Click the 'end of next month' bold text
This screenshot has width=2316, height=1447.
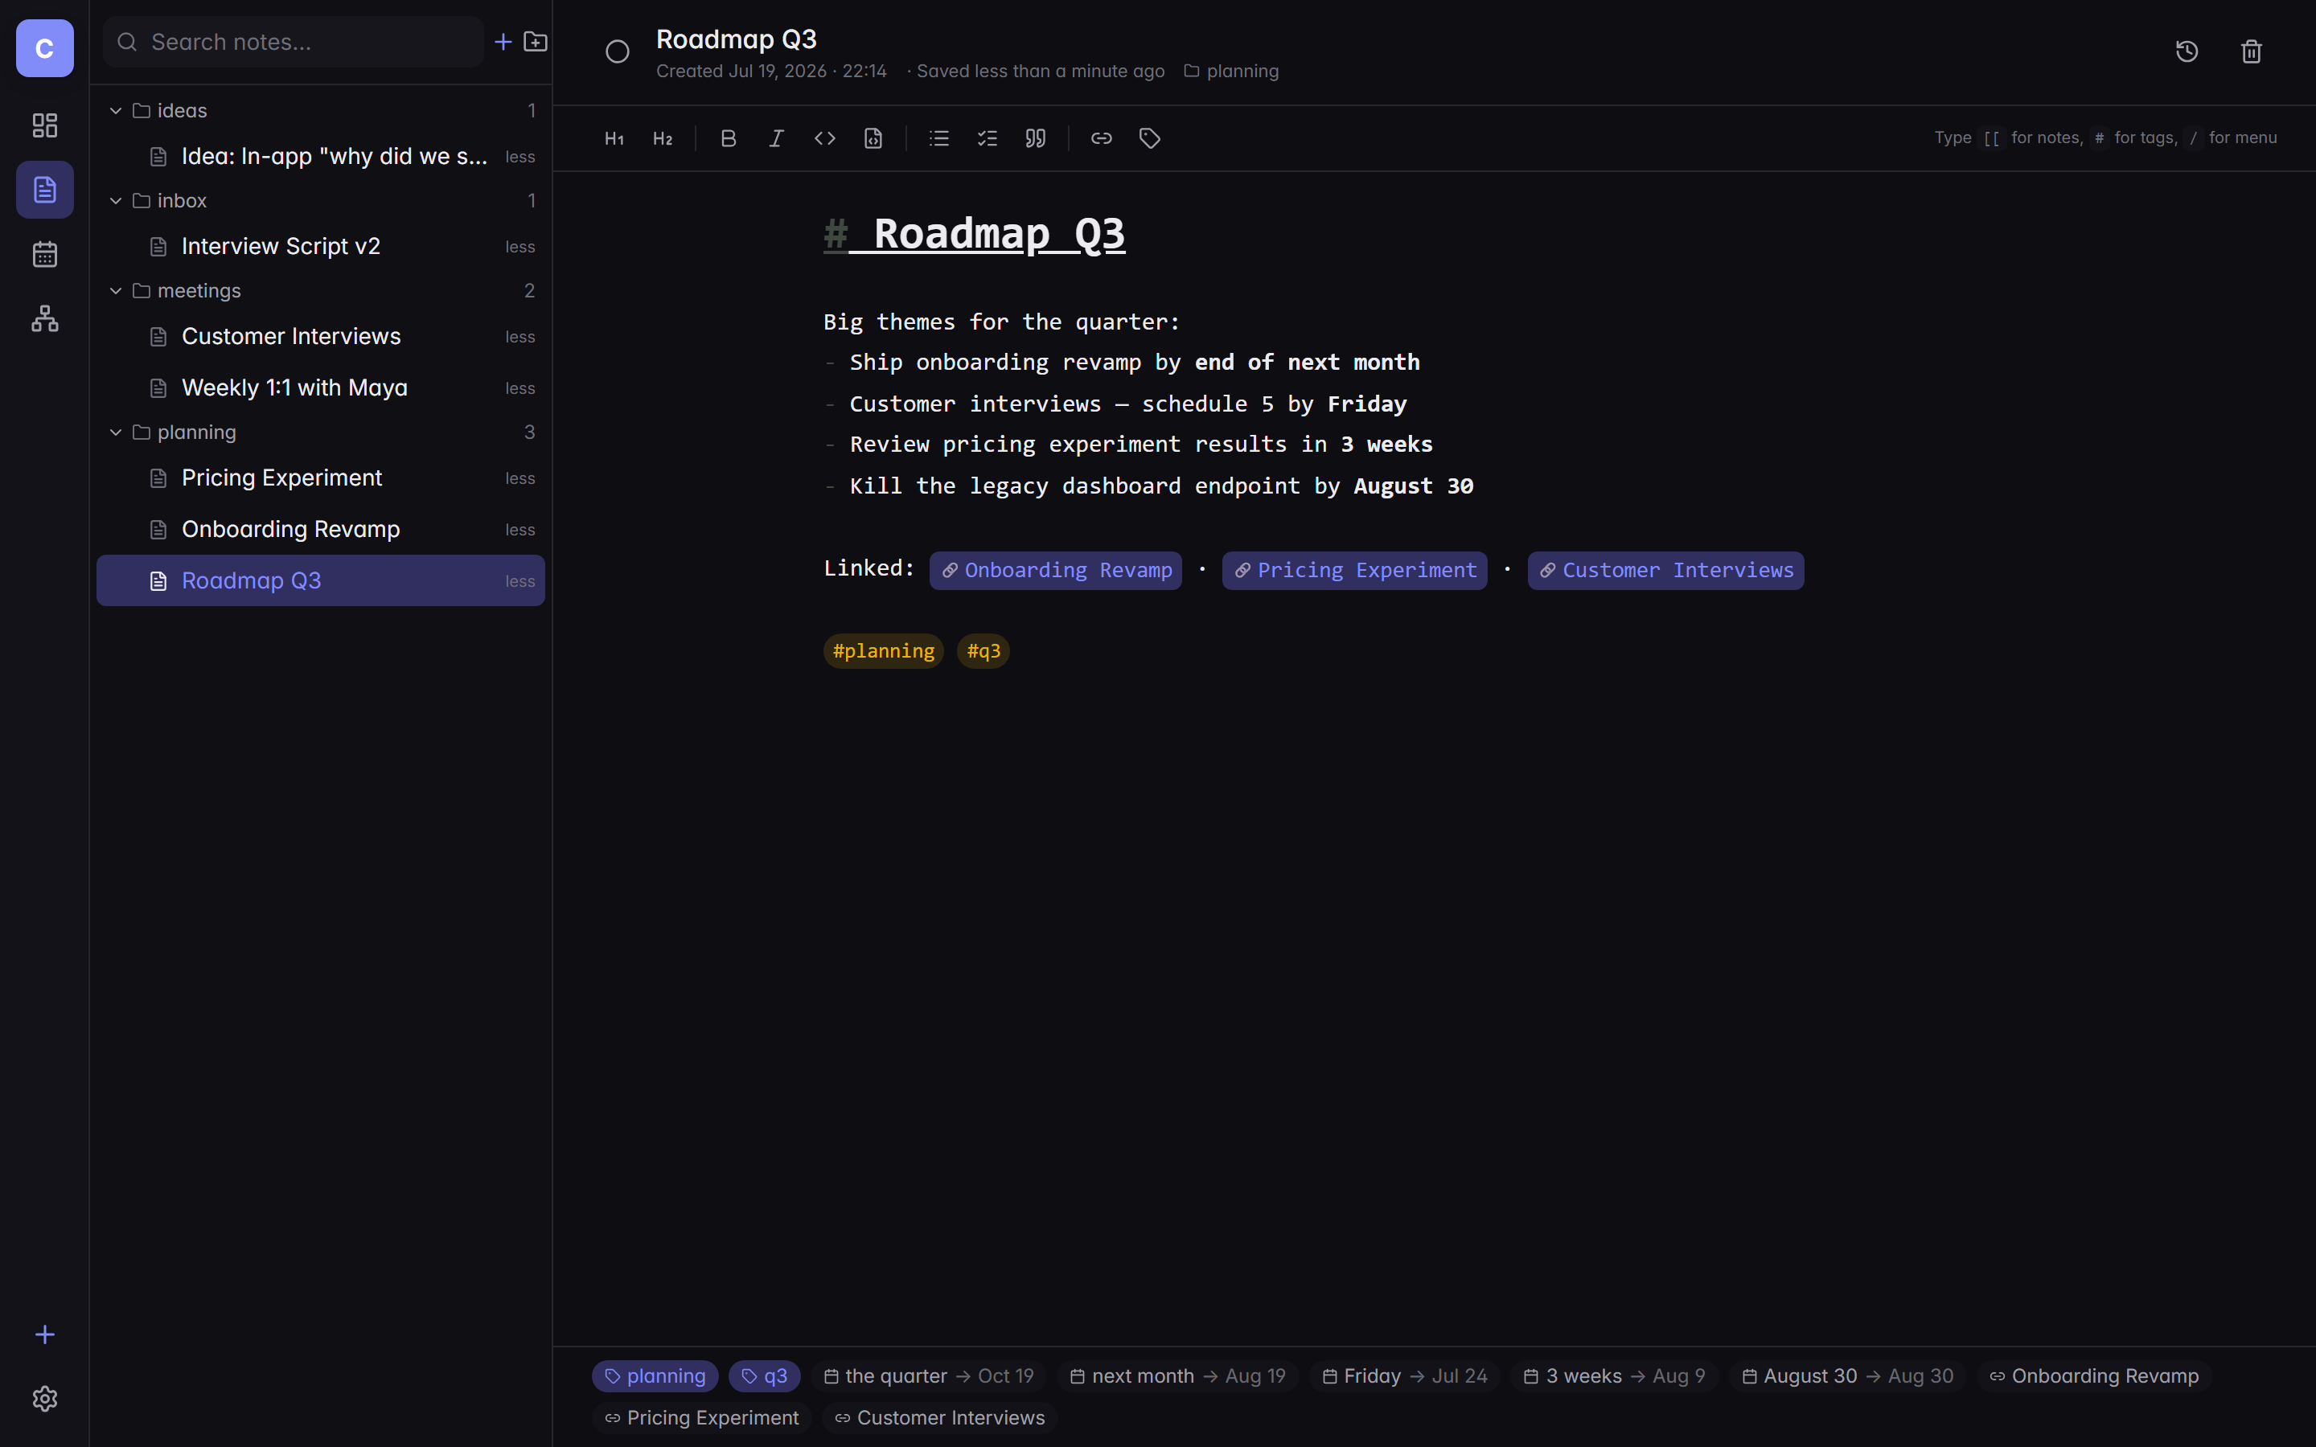pos(1306,363)
